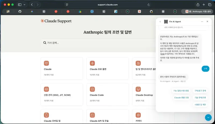Open the Share menu in Safari toolbar
215x124 pixels.
[198, 5]
